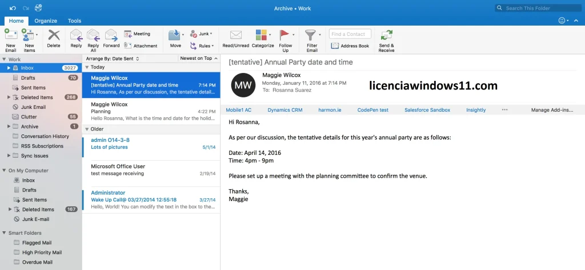Open the Mobile1 AC add-in
This screenshot has width=585, height=270.
tap(238, 110)
